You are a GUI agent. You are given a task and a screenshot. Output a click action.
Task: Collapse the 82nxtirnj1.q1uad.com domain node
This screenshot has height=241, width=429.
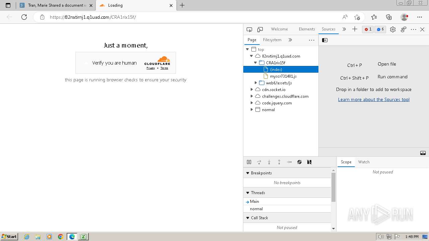(251, 56)
